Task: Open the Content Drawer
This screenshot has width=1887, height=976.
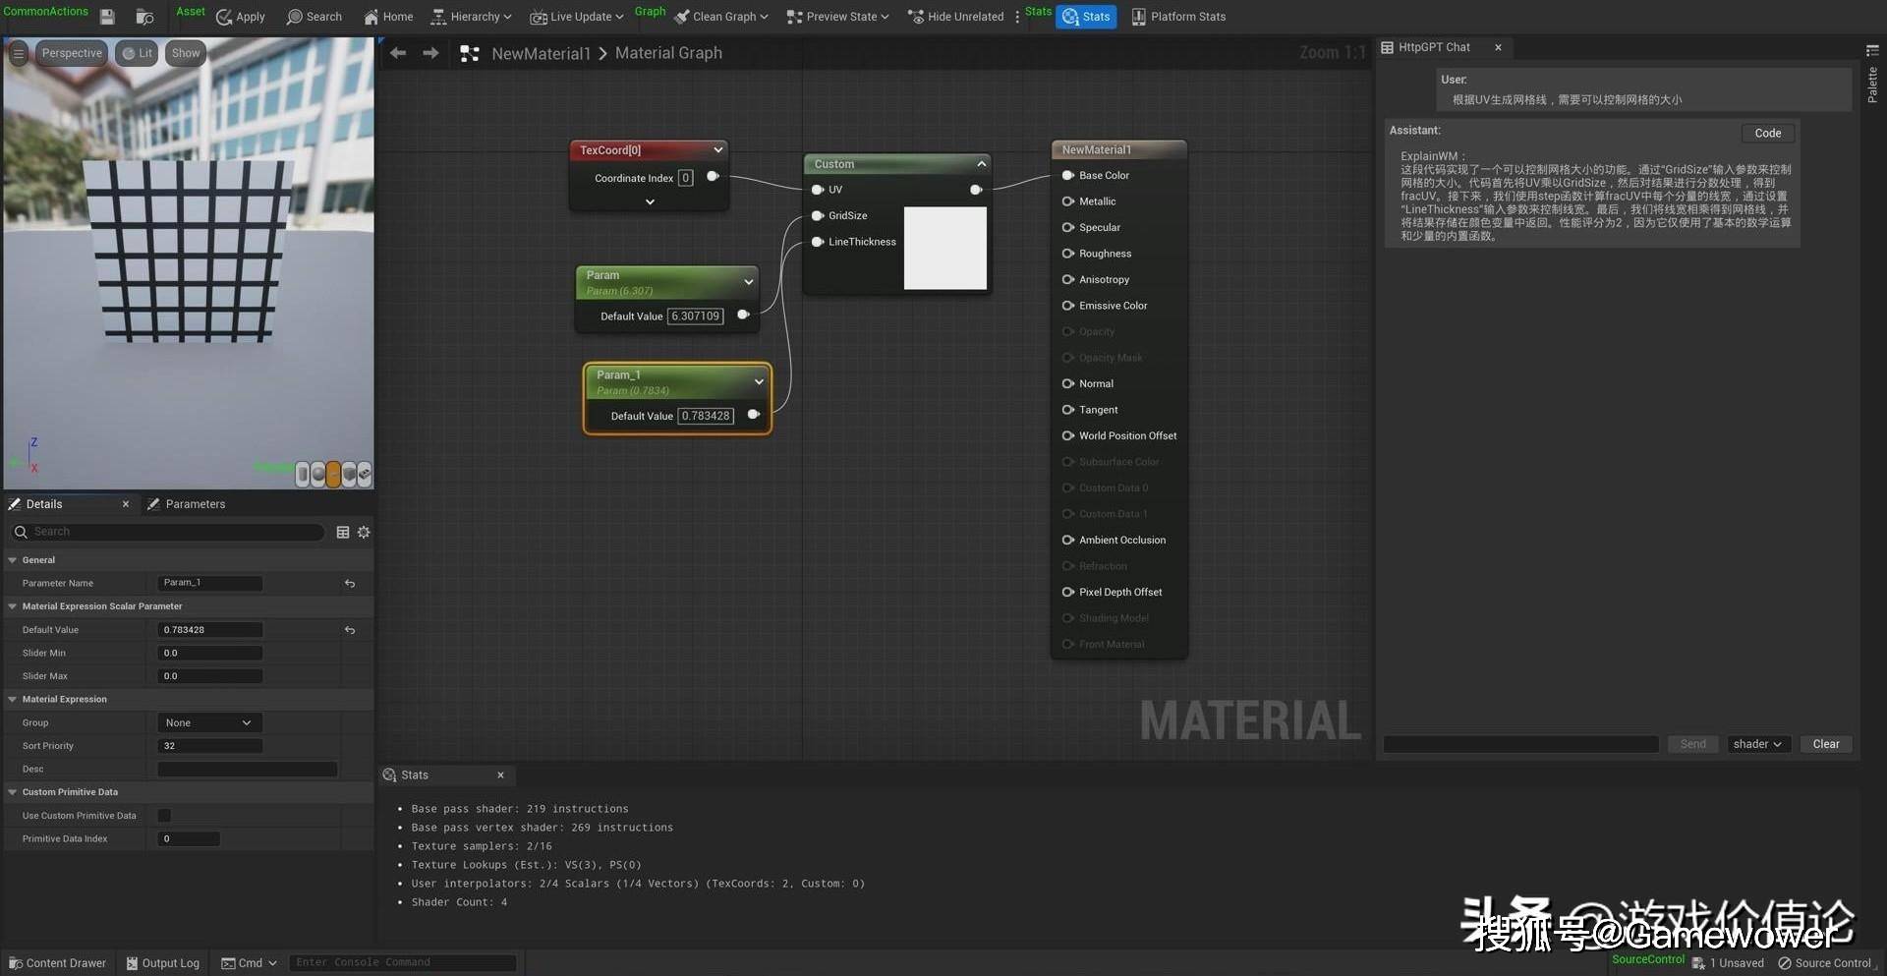Action: (x=57, y=963)
